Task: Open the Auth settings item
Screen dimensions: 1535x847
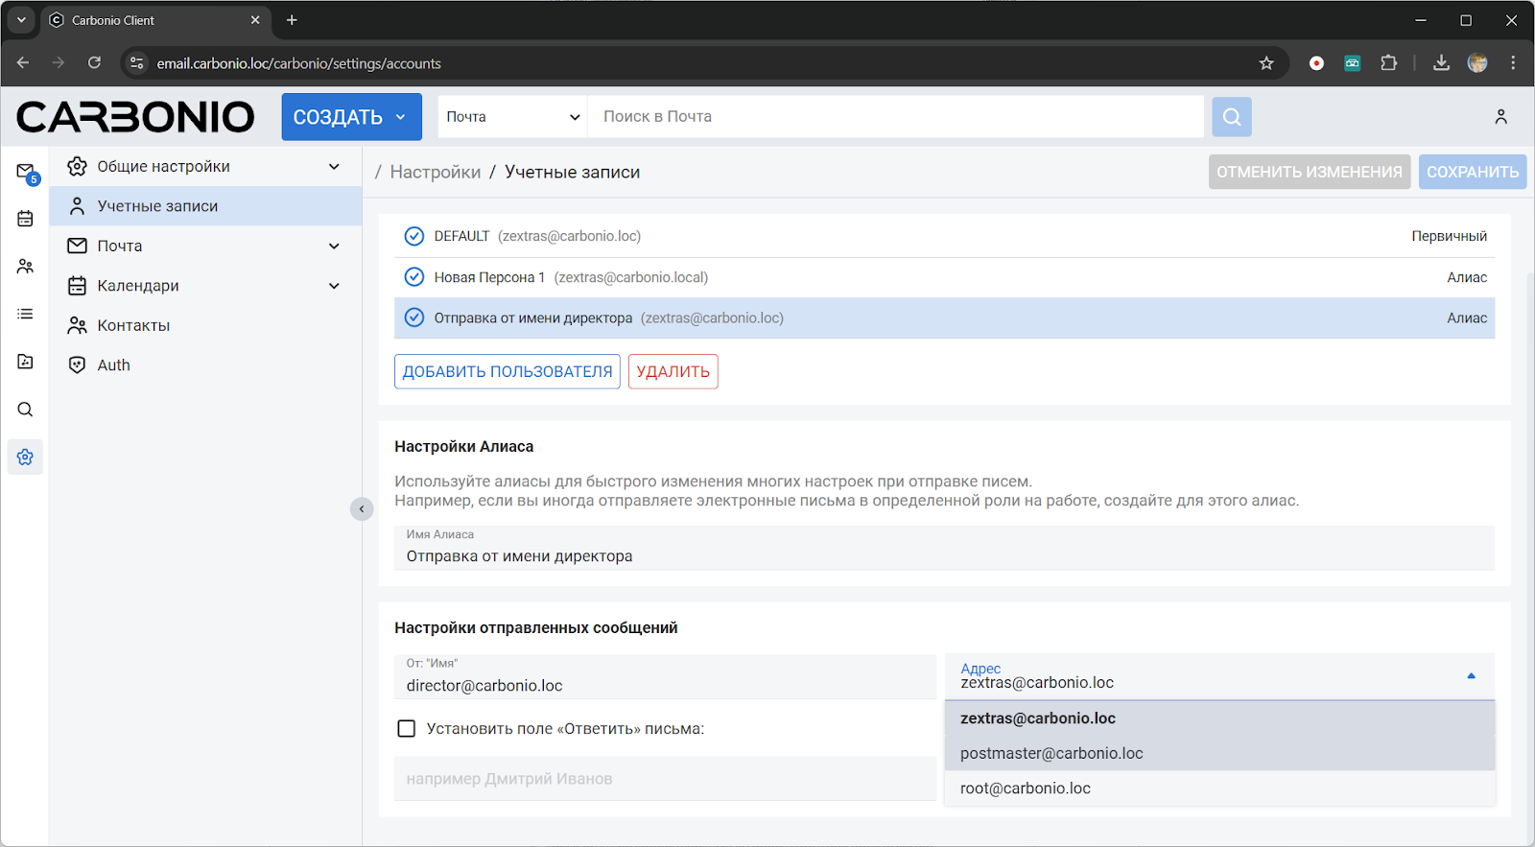Action: (113, 365)
